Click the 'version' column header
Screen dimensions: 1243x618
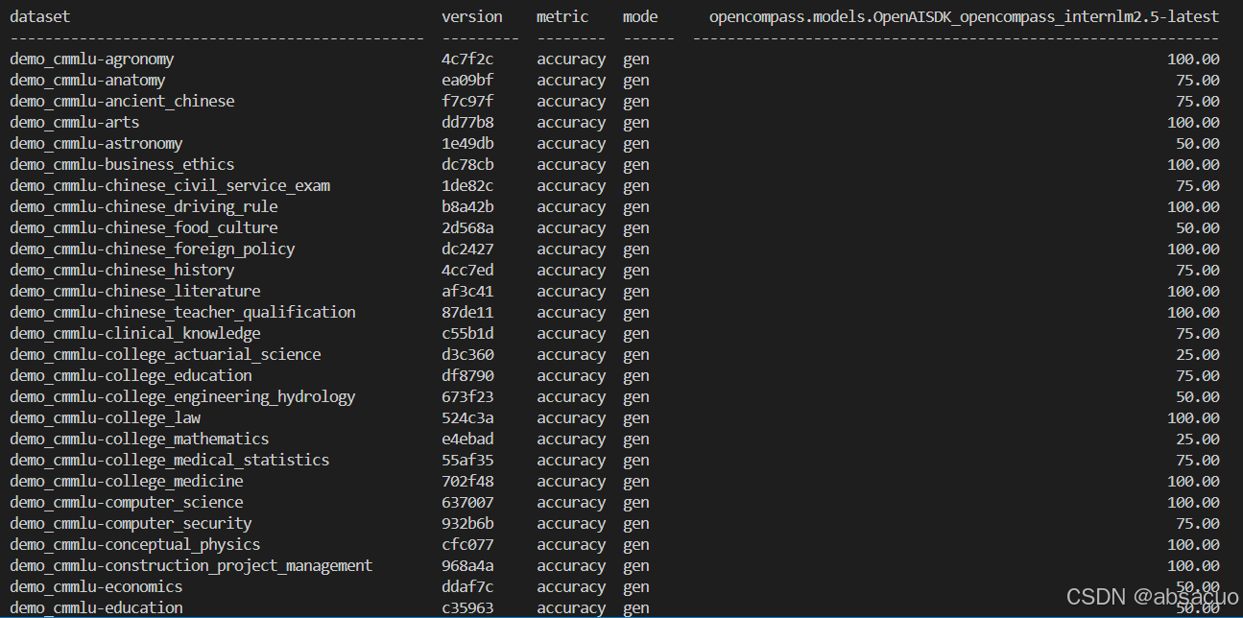(471, 16)
